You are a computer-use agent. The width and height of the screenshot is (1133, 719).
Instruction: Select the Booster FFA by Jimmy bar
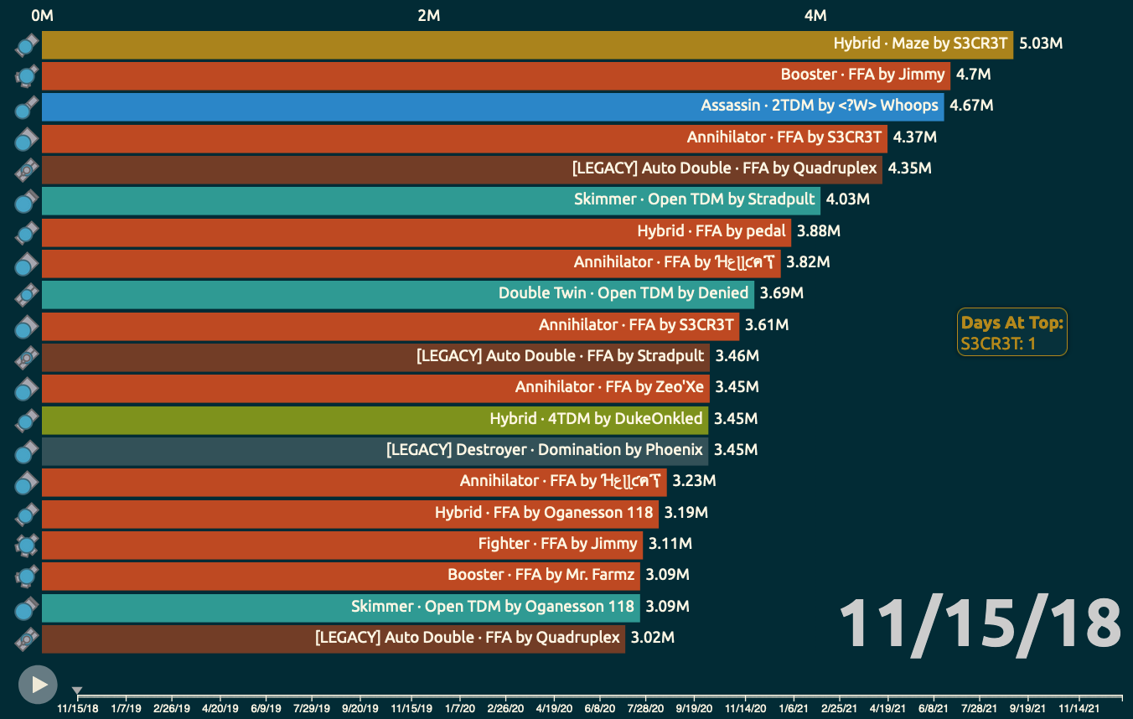[494, 75]
